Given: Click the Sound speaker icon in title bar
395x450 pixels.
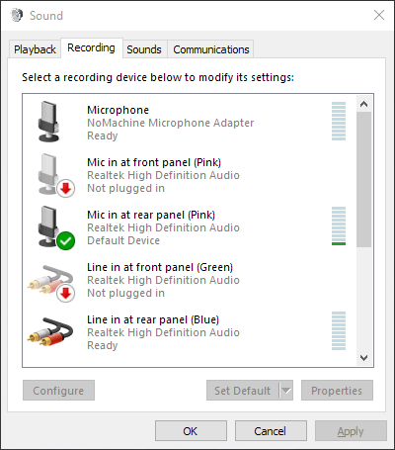Looking at the screenshot, I should point(17,15).
